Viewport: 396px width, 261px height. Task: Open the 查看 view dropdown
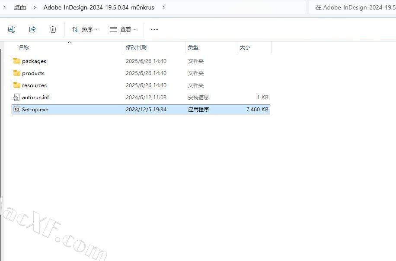coord(123,29)
